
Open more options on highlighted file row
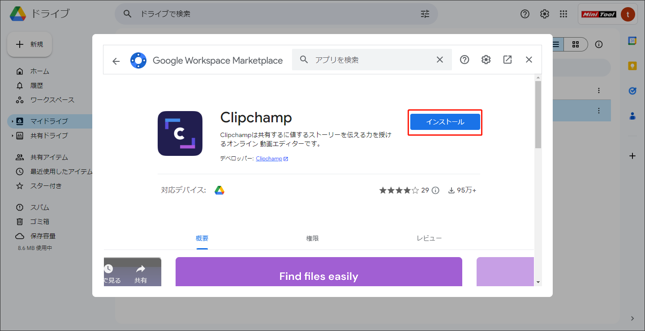(599, 111)
